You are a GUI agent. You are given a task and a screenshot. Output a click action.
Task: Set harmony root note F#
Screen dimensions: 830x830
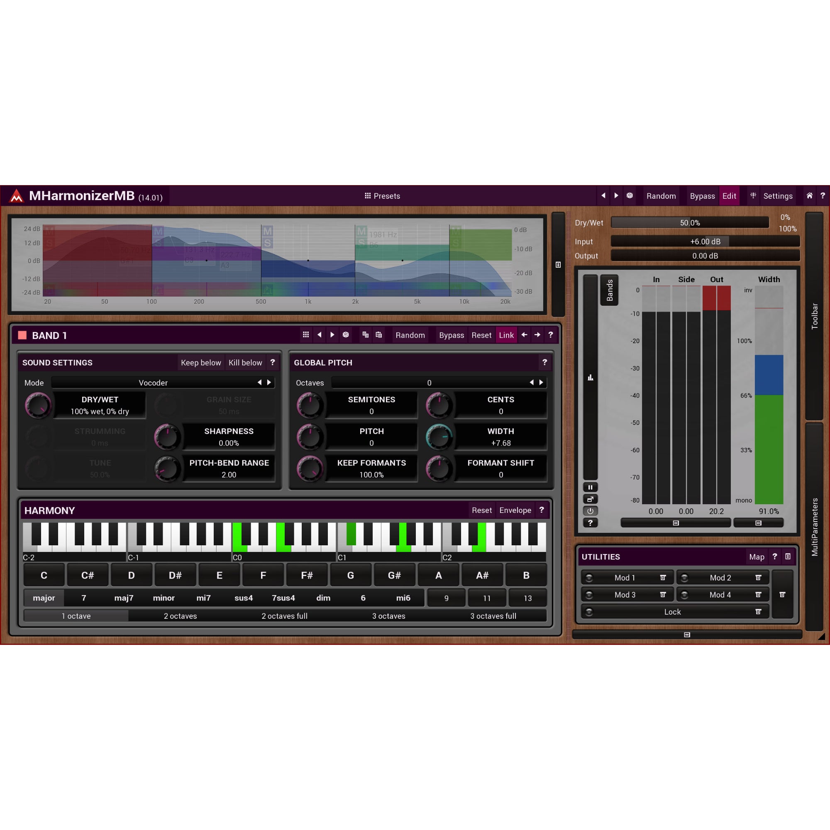[x=307, y=575]
